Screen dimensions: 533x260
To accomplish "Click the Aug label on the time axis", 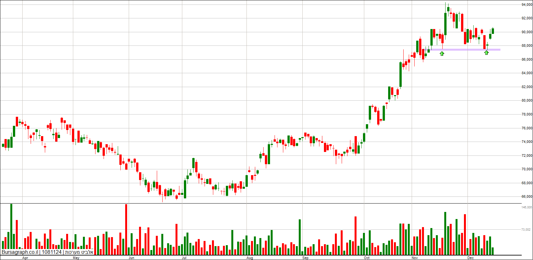I will (250, 258).
